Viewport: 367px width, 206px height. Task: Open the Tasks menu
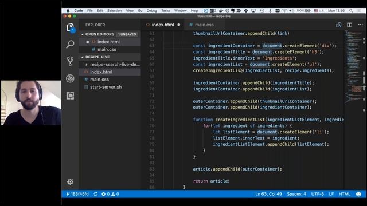coord(166,10)
